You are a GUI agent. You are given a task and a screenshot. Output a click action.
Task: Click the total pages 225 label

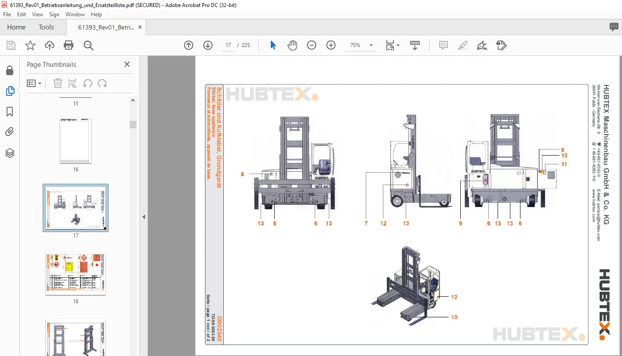coord(246,45)
